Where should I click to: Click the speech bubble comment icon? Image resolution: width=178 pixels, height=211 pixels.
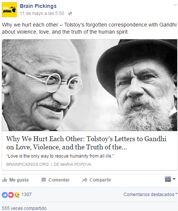pos(44,180)
